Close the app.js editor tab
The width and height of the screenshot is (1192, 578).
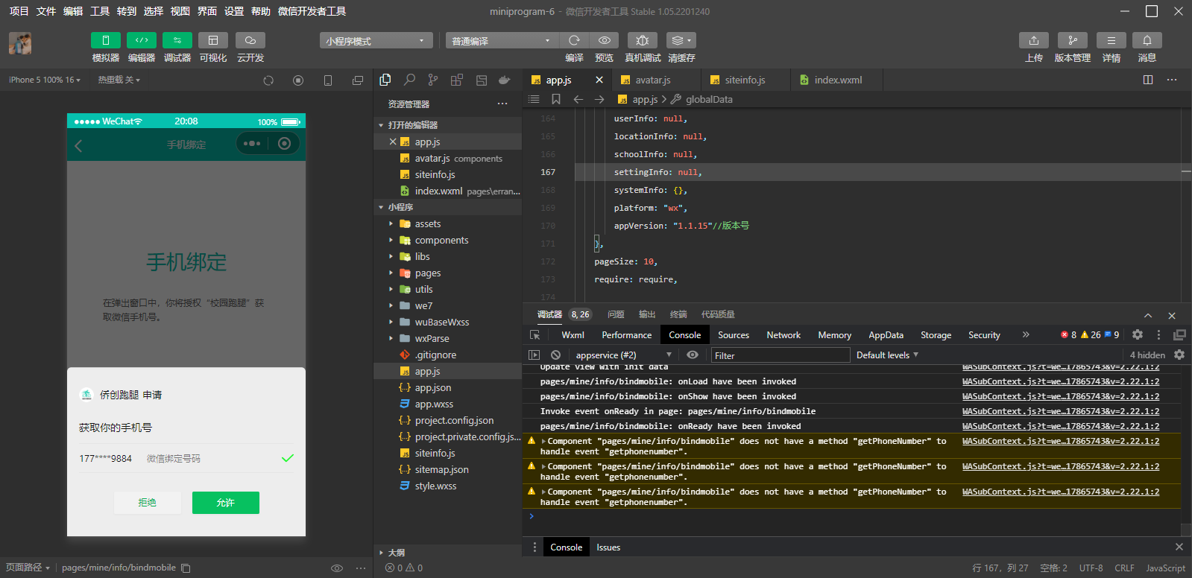point(599,80)
